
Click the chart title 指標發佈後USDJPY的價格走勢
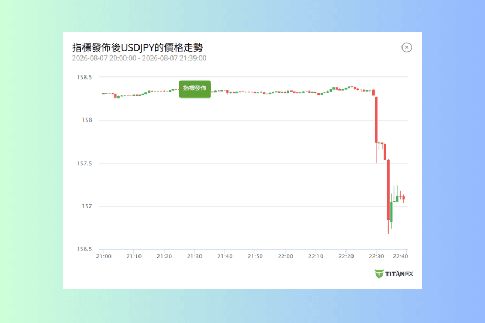(137, 47)
